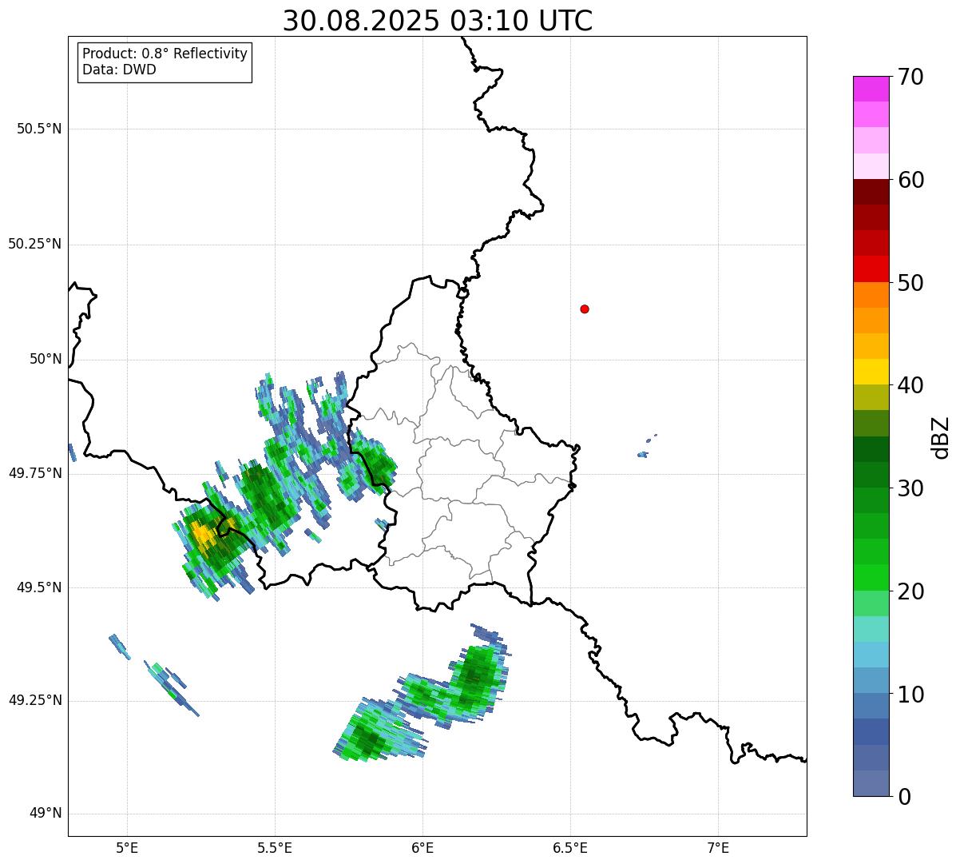This screenshot has width=960, height=864.
Task: Click the colorbar tick label 50
Action: 910,283
